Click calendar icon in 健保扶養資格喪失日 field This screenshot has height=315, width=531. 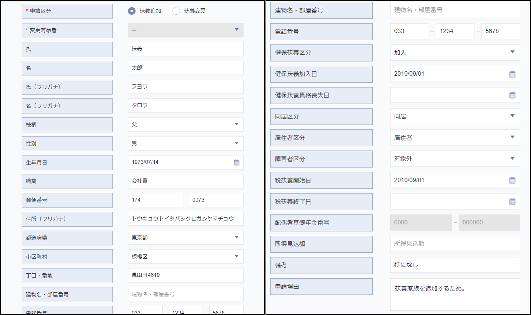pos(512,95)
